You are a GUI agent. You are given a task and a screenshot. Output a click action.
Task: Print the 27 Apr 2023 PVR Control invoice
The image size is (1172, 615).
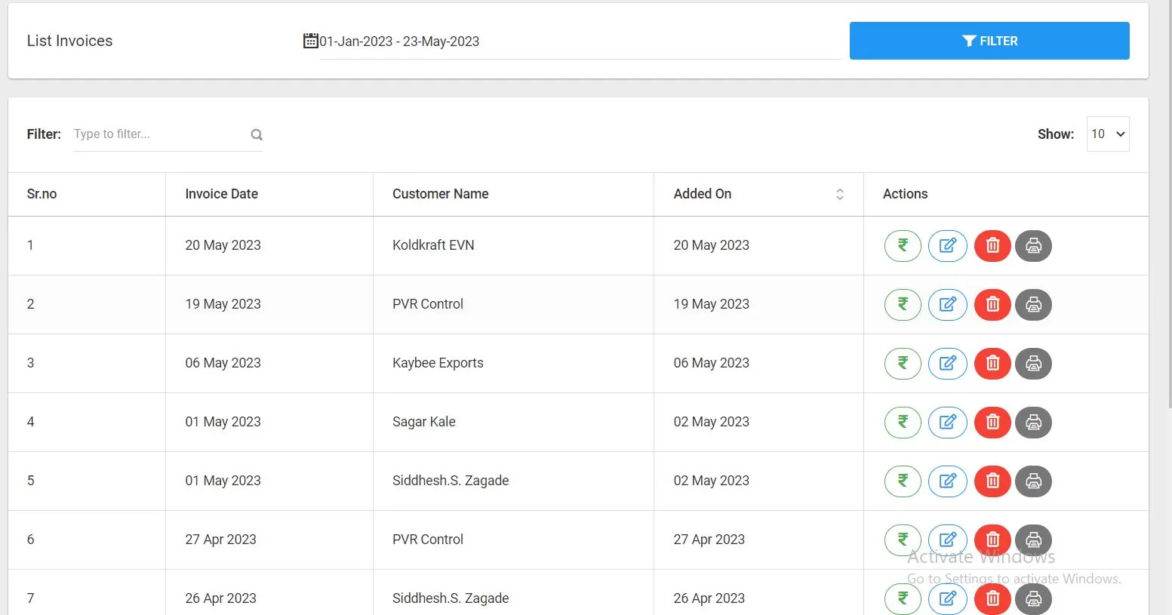(1034, 540)
